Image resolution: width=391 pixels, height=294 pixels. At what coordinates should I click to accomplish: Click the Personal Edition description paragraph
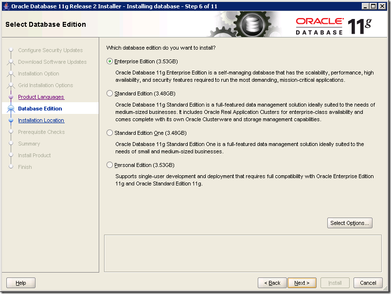pos(244,180)
